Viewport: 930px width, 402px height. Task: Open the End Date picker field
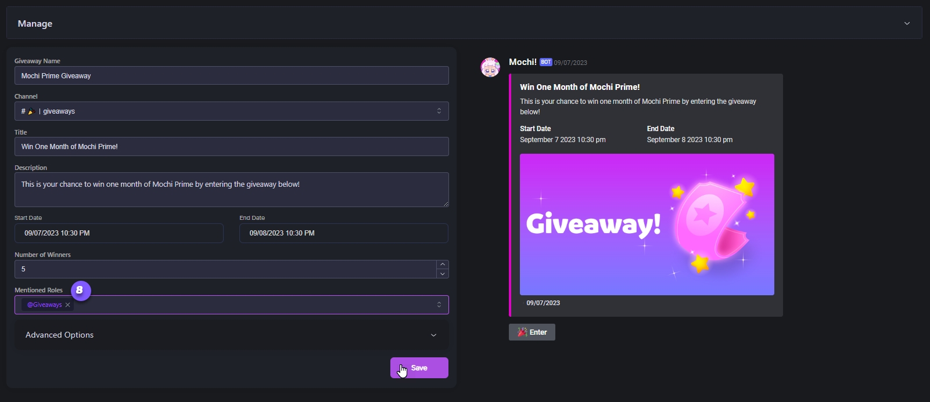(344, 233)
